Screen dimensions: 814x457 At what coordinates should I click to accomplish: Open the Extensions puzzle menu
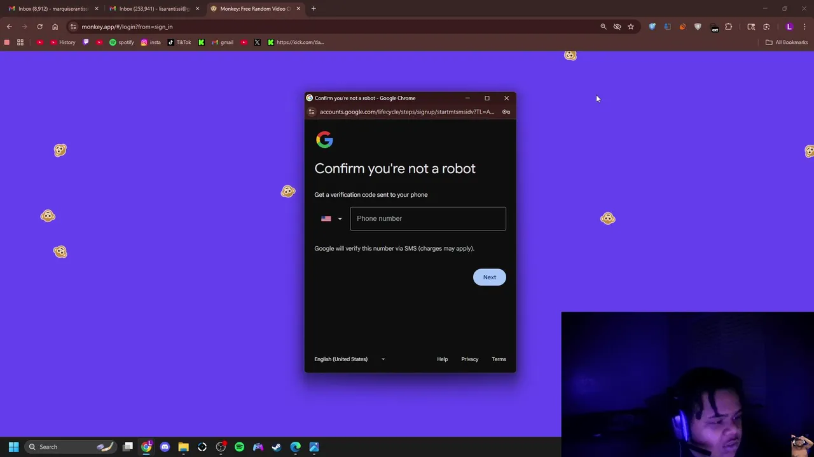729,27
